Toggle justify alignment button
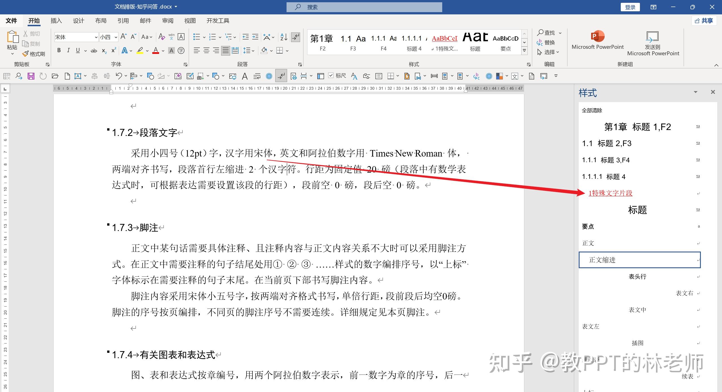 225,51
